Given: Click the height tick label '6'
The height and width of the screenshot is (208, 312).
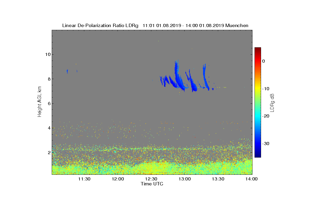Looking at the screenshot, I should click(49, 103).
